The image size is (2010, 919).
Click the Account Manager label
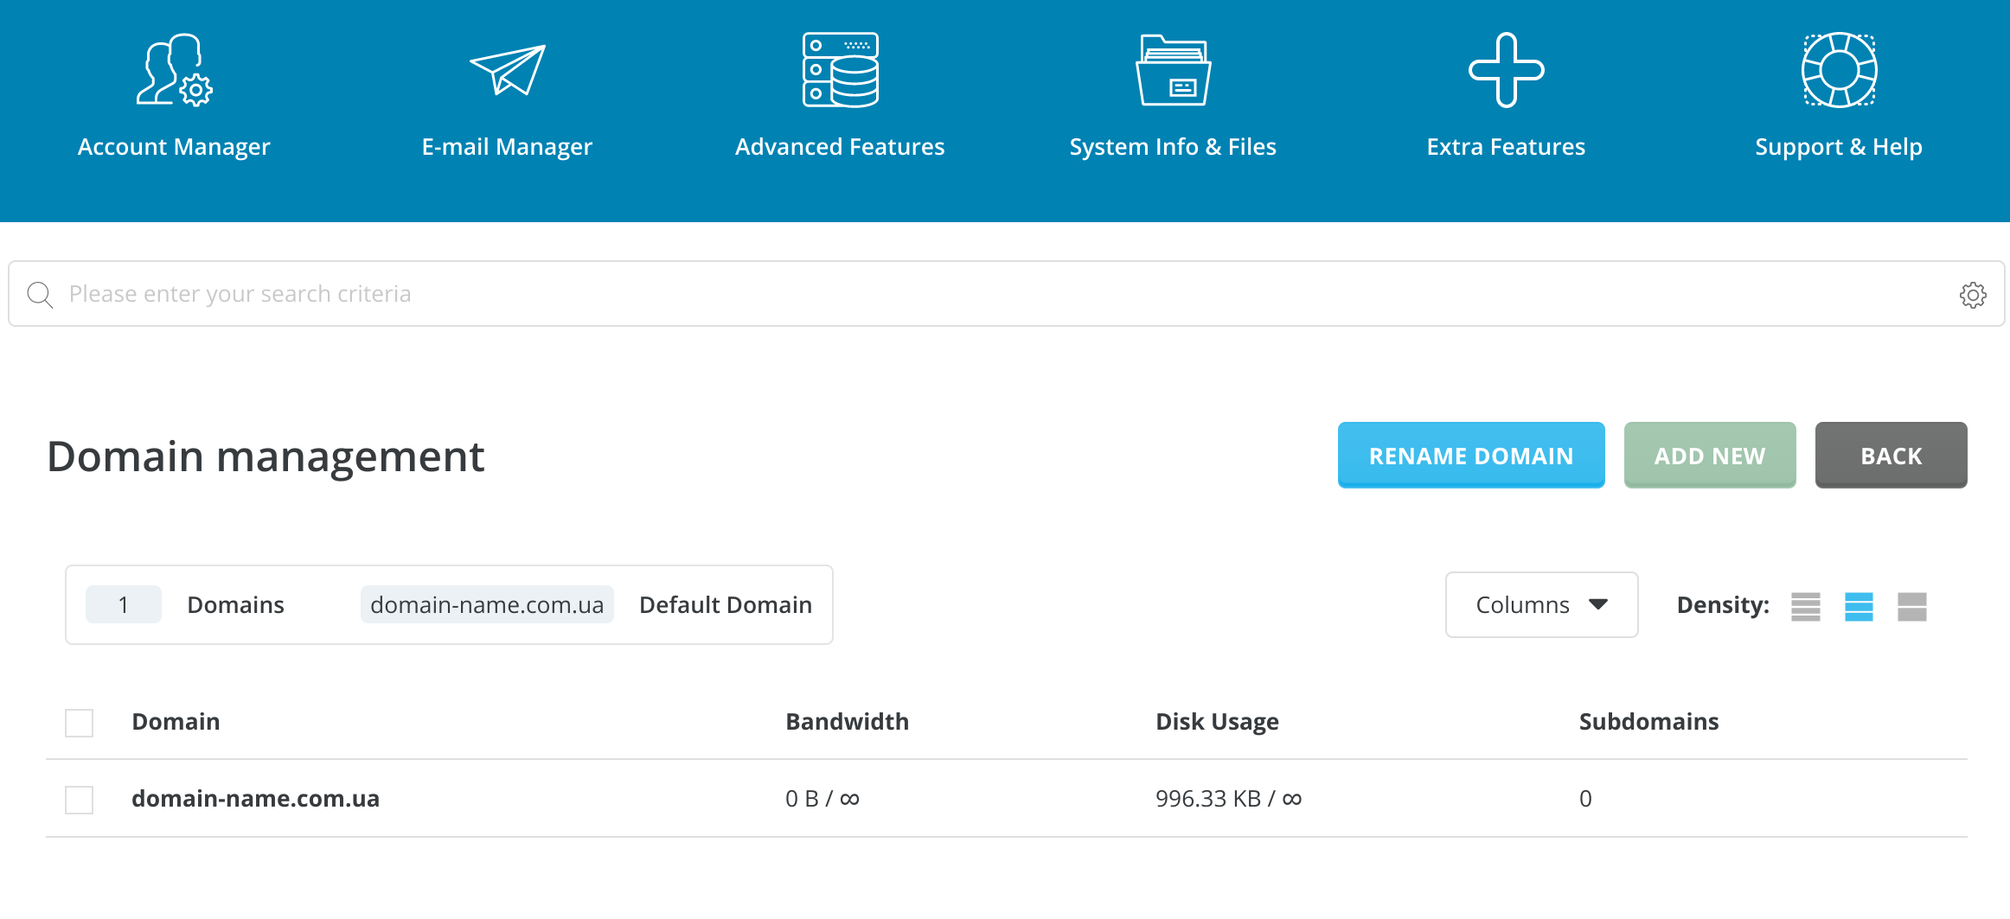point(174,147)
